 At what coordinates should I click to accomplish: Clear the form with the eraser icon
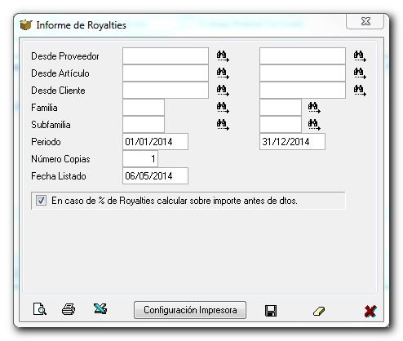[319, 311]
